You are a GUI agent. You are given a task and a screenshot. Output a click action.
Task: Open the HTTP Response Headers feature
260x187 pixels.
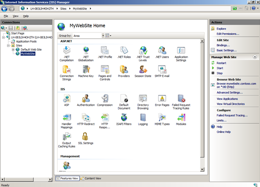[x=105, y=121]
